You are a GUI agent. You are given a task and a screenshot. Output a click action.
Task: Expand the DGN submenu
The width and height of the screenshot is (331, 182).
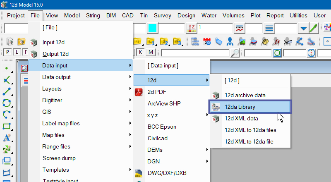click(x=171, y=161)
